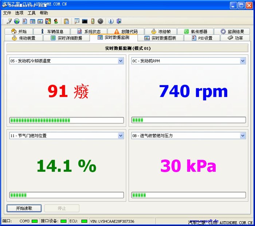Click the engine RPM progress bar
The width and height of the screenshot is (255, 226).
188,120
